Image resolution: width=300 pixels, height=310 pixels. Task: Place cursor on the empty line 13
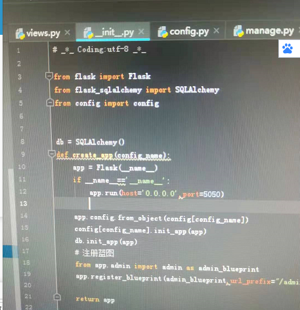(x=175, y=204)
